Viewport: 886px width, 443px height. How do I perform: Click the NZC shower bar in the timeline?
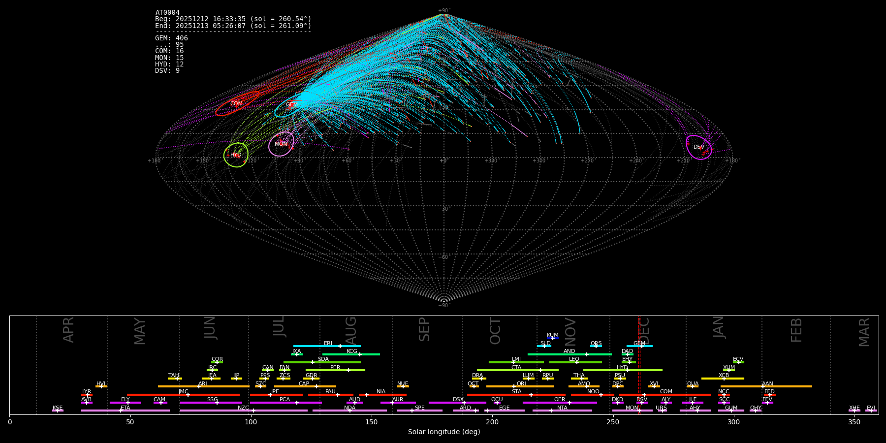point(244,411)
